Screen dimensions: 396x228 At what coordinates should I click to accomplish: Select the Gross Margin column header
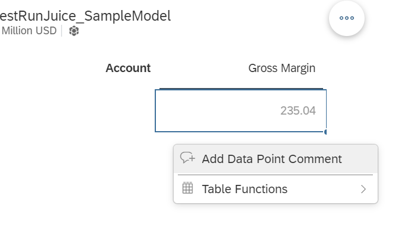pyautogui.click(x=282, y=68)
